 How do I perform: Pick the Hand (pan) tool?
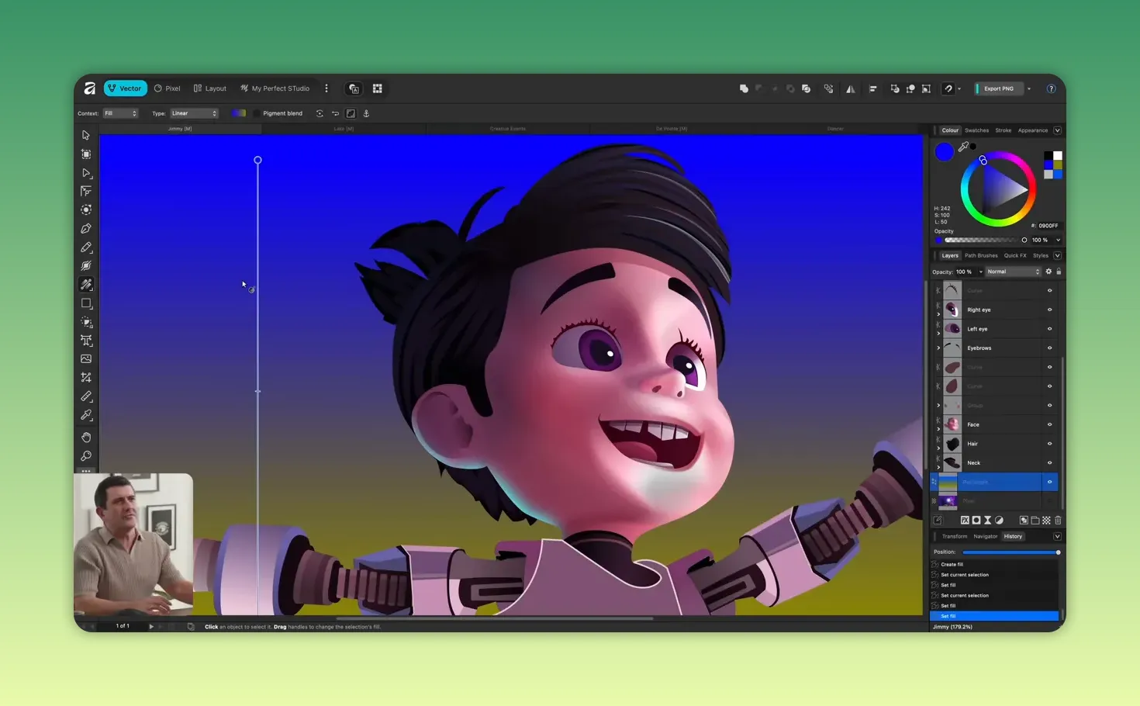(86, 438)
